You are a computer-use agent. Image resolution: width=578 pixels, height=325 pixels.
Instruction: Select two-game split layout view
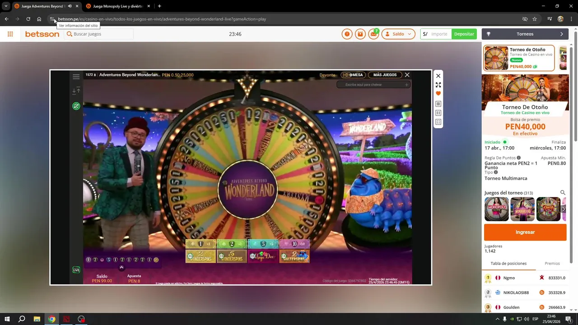pos(438,113)
